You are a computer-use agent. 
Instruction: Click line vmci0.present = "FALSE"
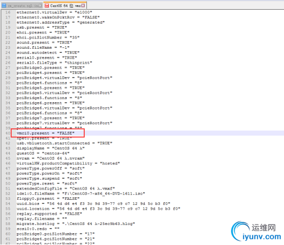[46, 133]
